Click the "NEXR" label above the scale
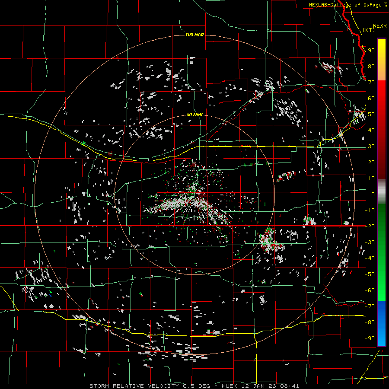Image resolution: width=389 pixels, height=389 pixels. [x=380, y=26]
